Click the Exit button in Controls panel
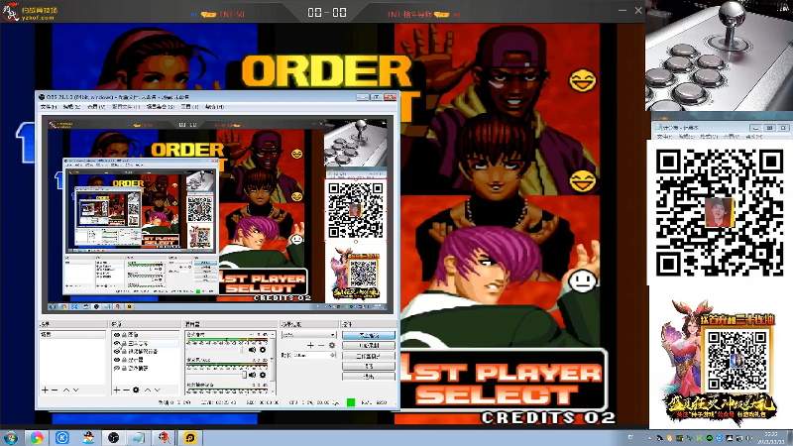 click(368, 377)
